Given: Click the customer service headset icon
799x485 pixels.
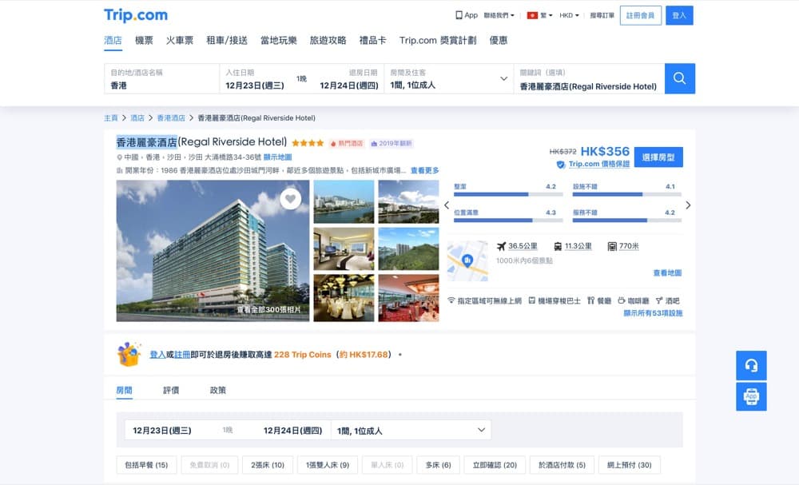Looking at the screenshot, I should click(x=751, y=365).
